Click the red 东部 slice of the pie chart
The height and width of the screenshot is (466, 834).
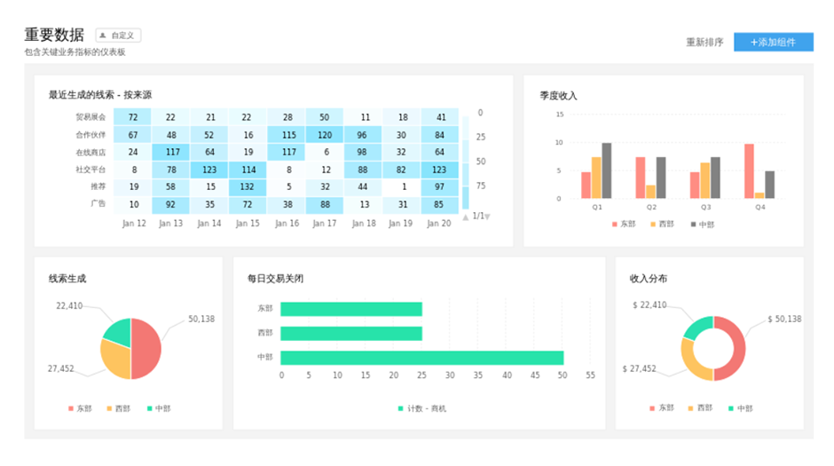tap(146, 349)
